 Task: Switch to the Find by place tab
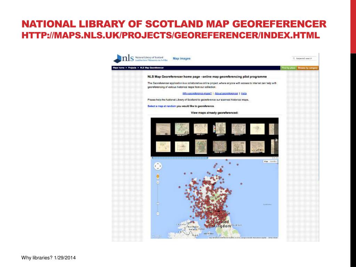(289, 68)
